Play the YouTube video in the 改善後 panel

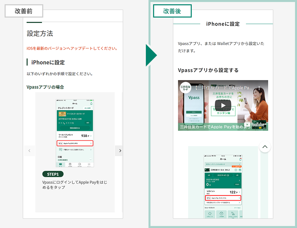click(x=223, y=105)
